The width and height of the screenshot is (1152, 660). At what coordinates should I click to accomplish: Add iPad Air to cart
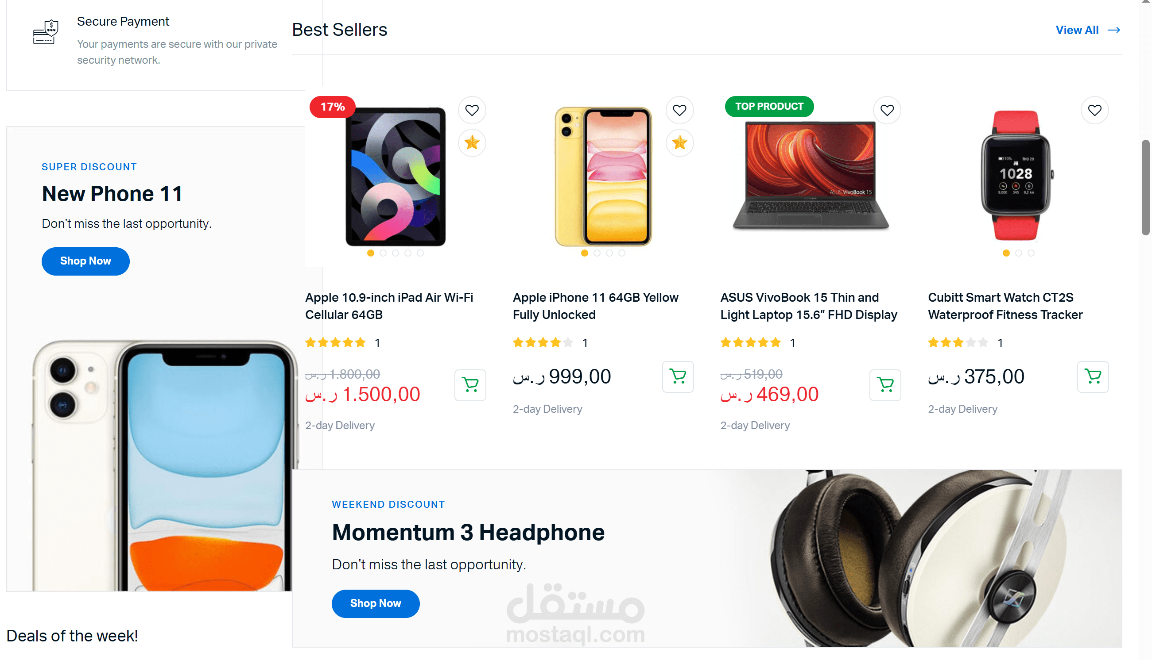click(470, 385)
